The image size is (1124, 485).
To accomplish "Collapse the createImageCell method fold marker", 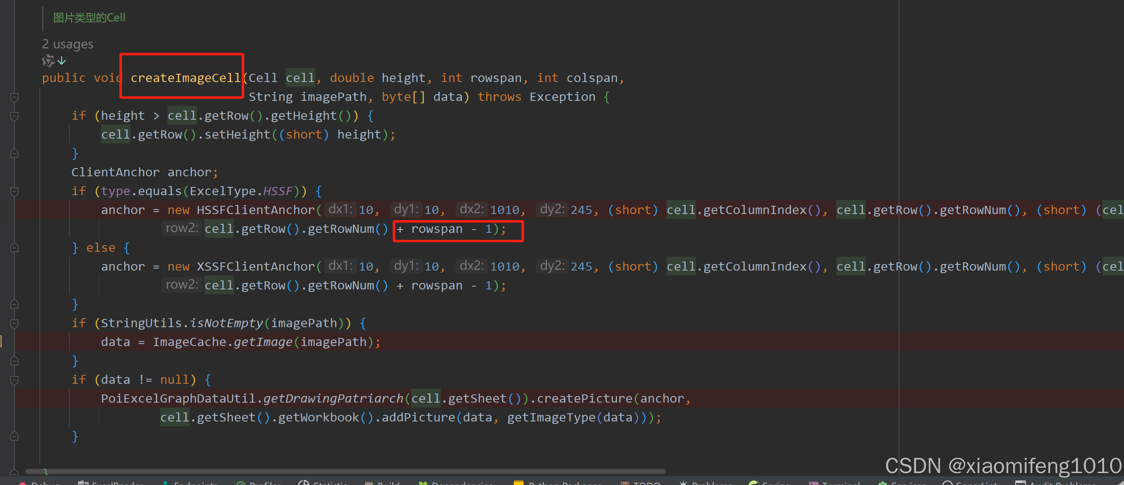I will (x=14, y=97).
